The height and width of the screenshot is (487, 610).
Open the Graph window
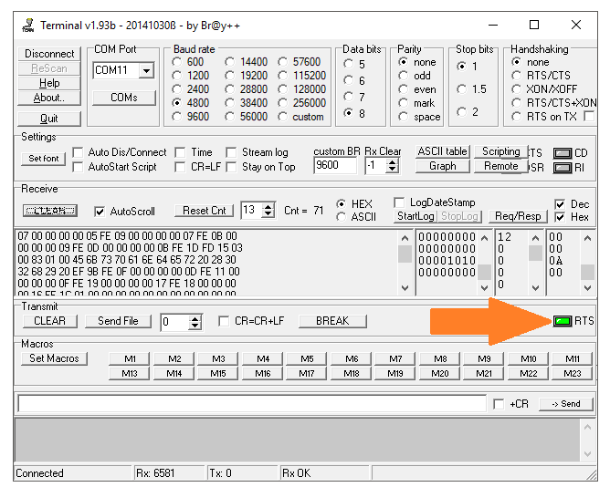(442, 166)
